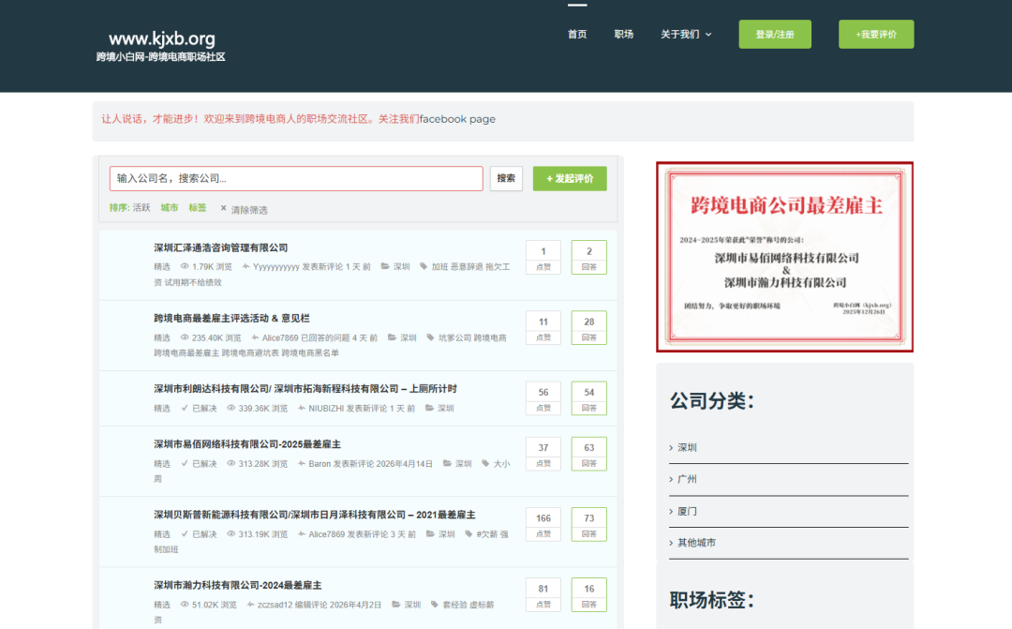Click the × icon next to 清除筛选
This screenshot has height=629, width=1012.
pos(222,210)
